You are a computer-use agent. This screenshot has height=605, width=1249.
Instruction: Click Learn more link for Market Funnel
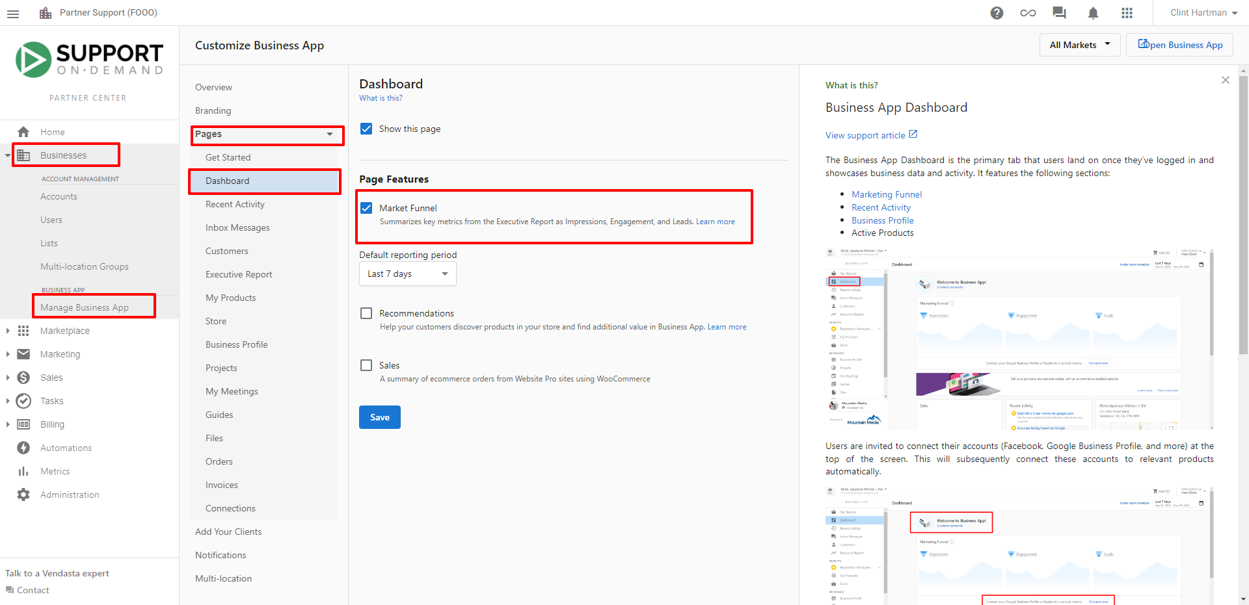tap(716, 222)
